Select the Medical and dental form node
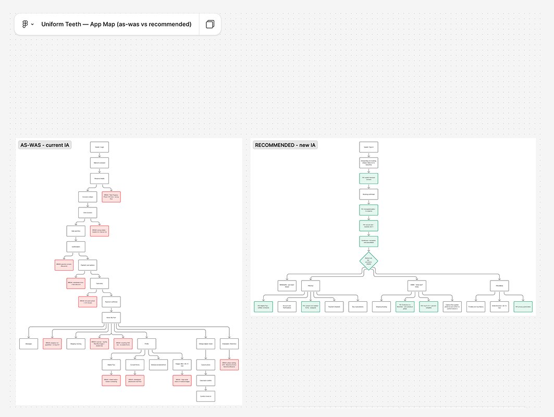 click(158, 365)
